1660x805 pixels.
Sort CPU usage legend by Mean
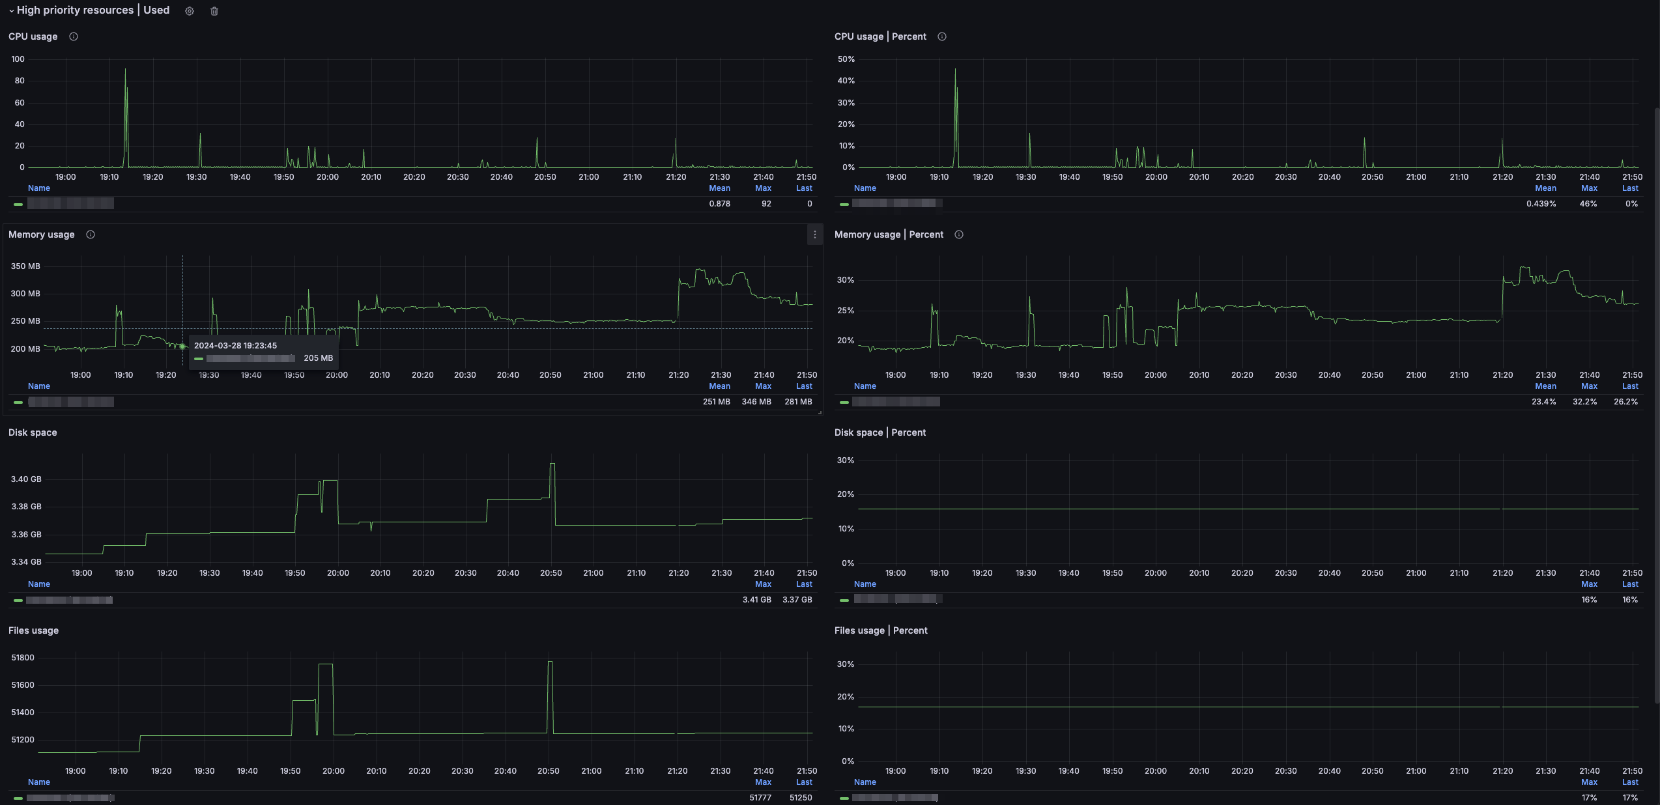tap(719, 188)
